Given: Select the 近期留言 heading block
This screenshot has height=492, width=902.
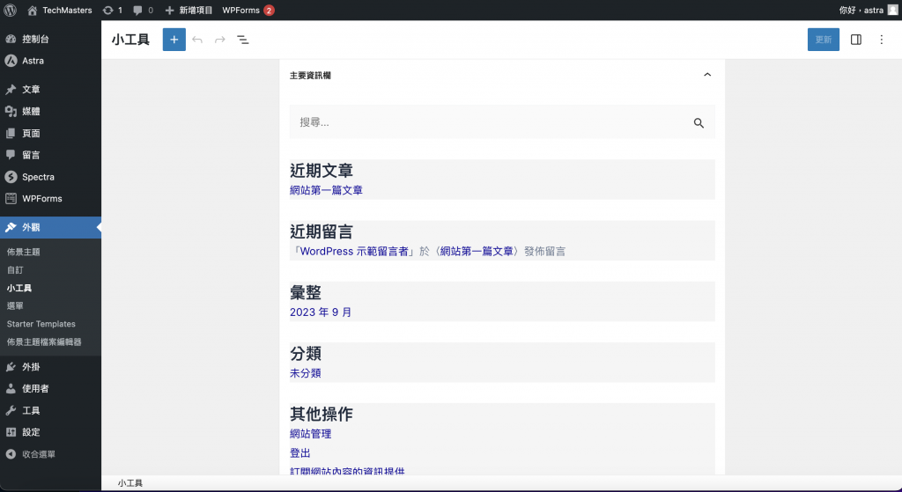Looking at the screenshot, I should tap(322, 231).
